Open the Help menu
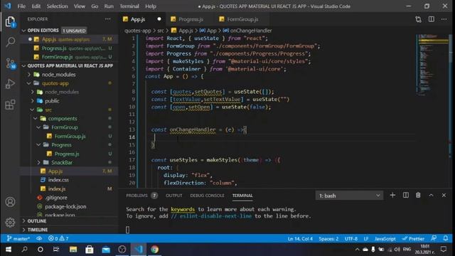The width and height of the screenshot is (455, 256). pyautogui.click(x=151, y=6)
